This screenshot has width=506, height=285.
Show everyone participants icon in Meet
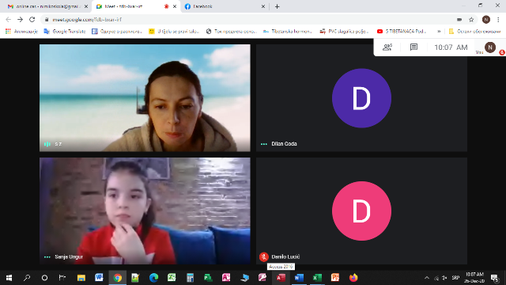[x=387, y=47]
